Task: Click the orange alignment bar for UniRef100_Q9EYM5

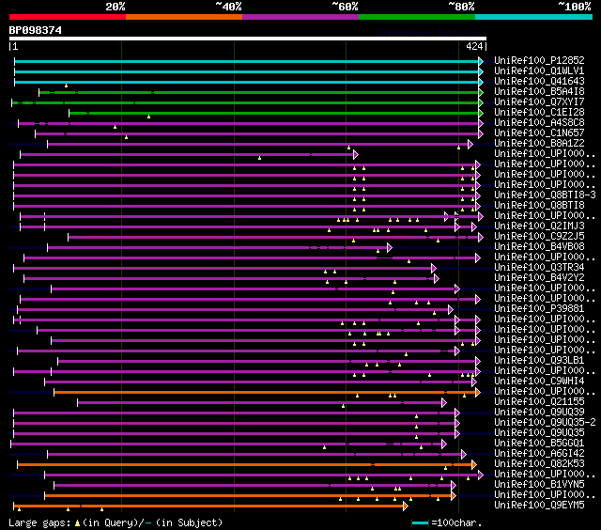Action: click(208, 507)
